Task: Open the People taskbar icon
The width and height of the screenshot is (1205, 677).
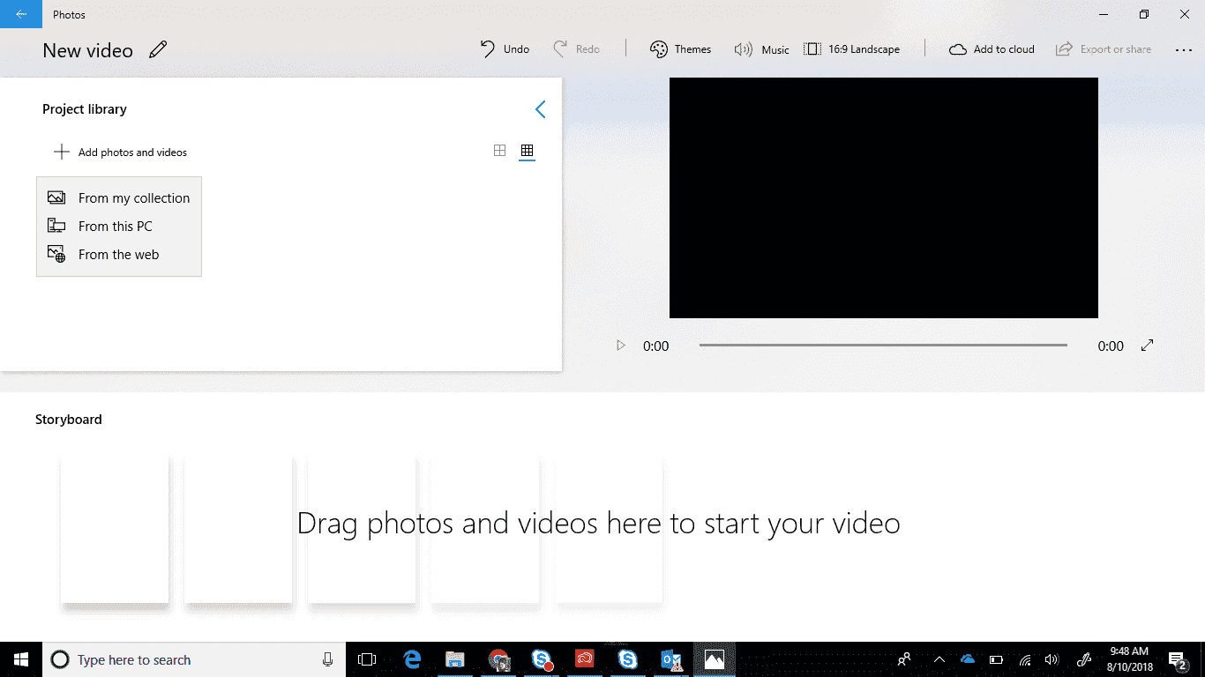Action: [904, 659]
